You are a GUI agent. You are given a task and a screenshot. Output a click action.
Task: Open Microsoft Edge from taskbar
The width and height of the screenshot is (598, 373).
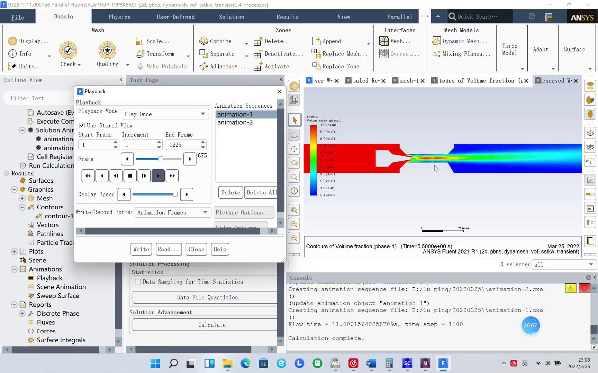(x=245, y=363)
